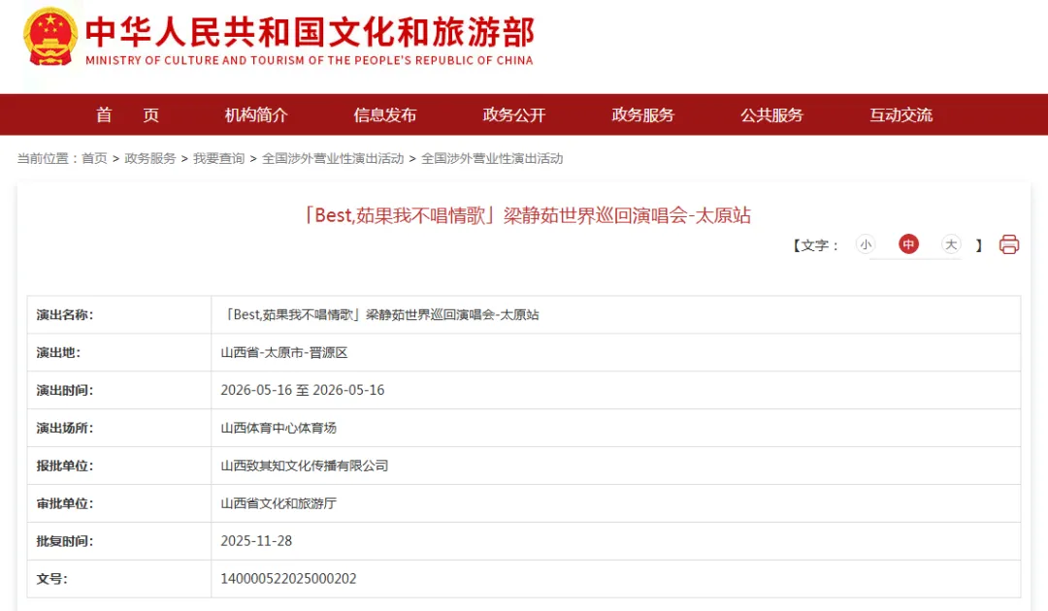
Task: Click the applicant 山西致其知文化传播有限公司
Action: pos(305,466)
